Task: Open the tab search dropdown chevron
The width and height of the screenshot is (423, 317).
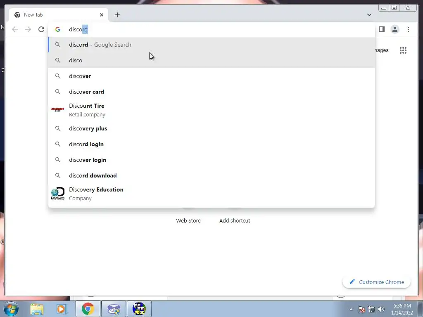Action: click(x=369, y=15)
